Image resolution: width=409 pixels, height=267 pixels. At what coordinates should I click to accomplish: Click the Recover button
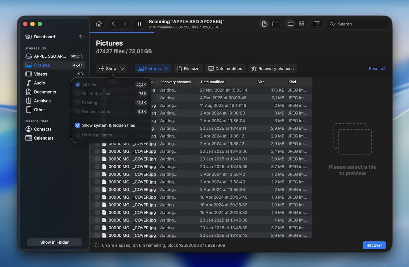pyautogui.click(x=374, y=245)
